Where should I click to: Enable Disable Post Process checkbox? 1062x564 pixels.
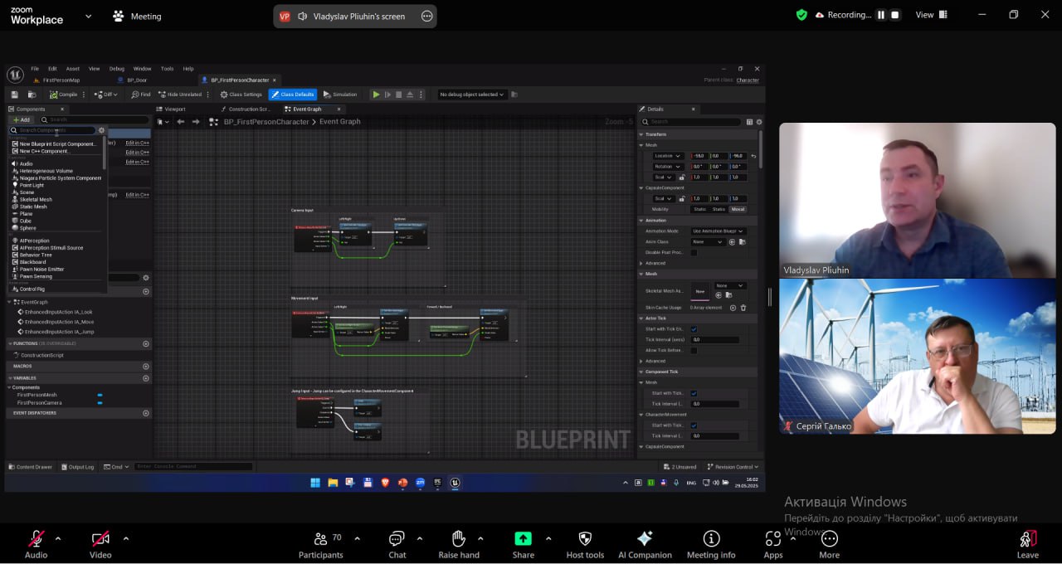[694, 252]
